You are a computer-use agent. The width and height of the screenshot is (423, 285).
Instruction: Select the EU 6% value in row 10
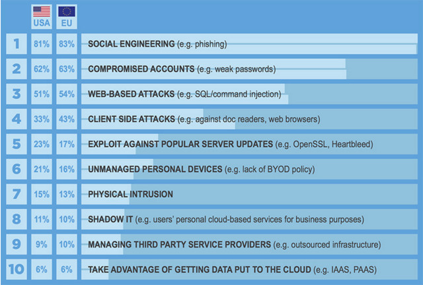tap(67, 269)
